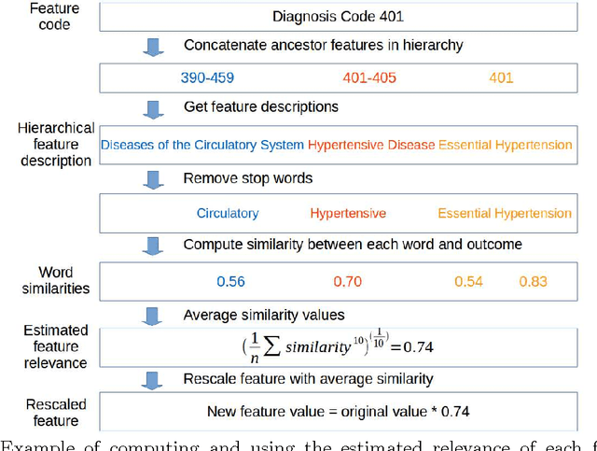Click the red similarity value 0.70
597x451 pixels.
point(347,280)
